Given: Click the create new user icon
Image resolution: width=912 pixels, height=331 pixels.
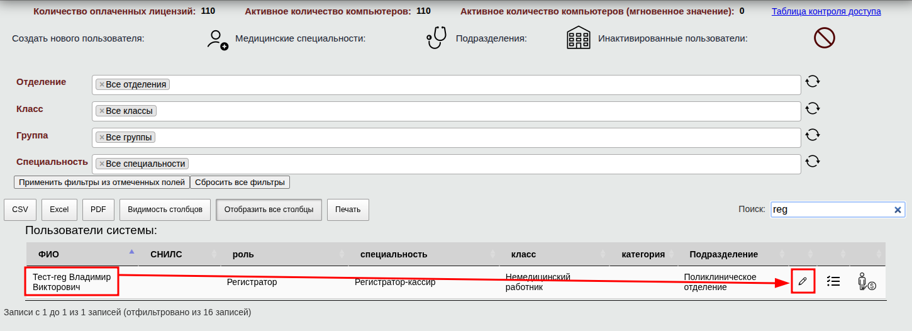Looking at the screenshot, I should pyautogui.click(x=218, y=40).
